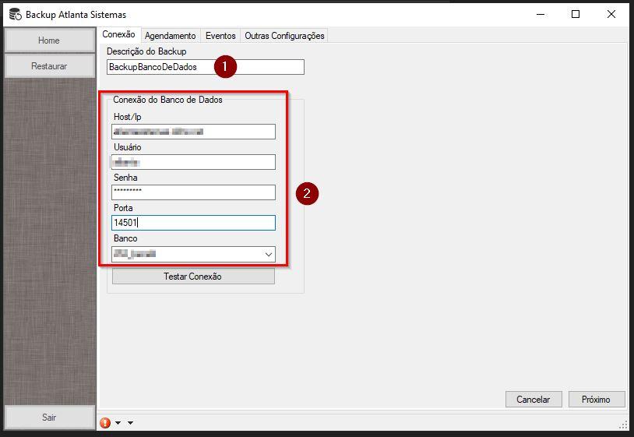Expand the Banco database dropdown
Viewport: 634px width, 437px height.
269,254
